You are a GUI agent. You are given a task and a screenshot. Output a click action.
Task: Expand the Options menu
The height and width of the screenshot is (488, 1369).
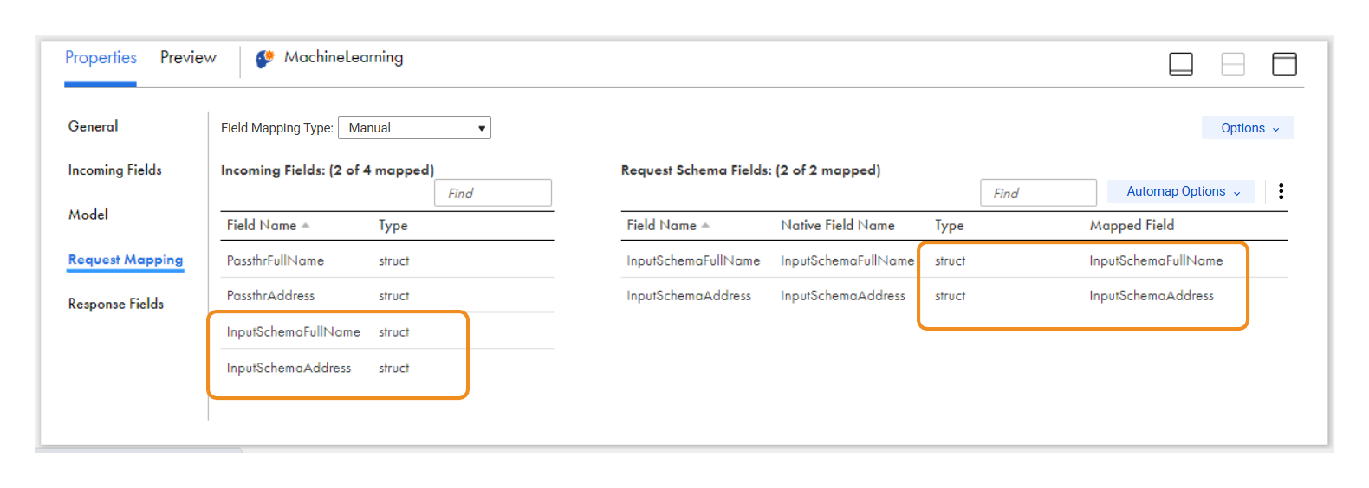tap(1248, 128)
